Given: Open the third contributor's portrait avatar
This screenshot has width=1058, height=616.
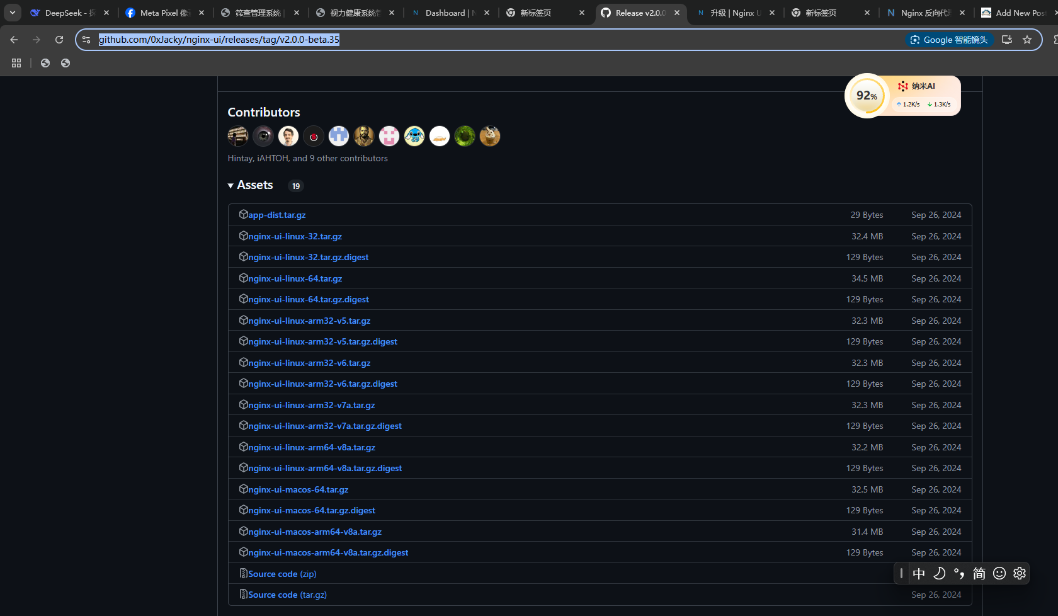Looking at the screenshot, I should (x=288, y=136).
